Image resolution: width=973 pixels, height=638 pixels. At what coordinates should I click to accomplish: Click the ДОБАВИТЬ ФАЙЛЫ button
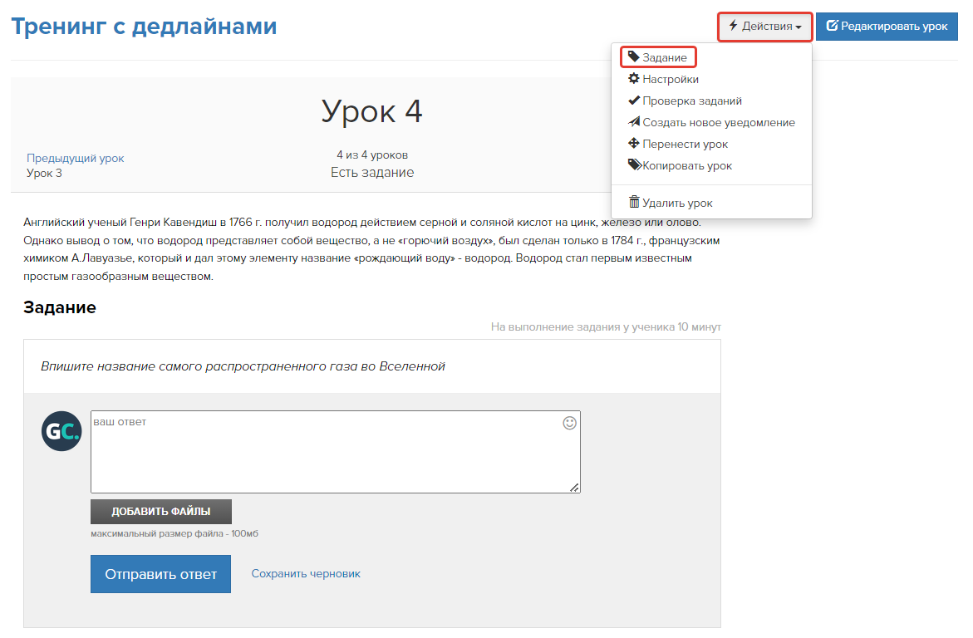click(161, 512)
